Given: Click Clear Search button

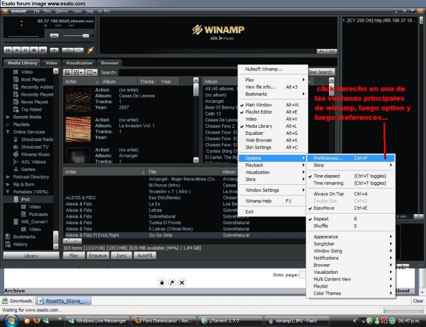Looking at the screenshot, I should [321, 72].
